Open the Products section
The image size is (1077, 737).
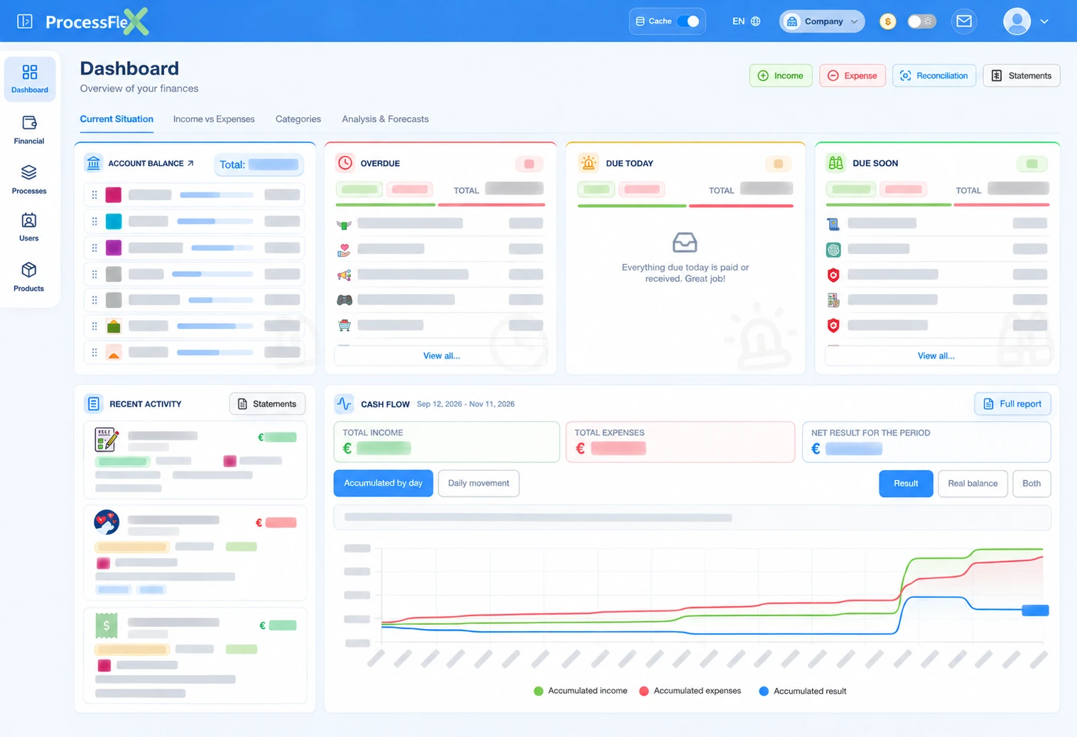(x=29, y=277)
